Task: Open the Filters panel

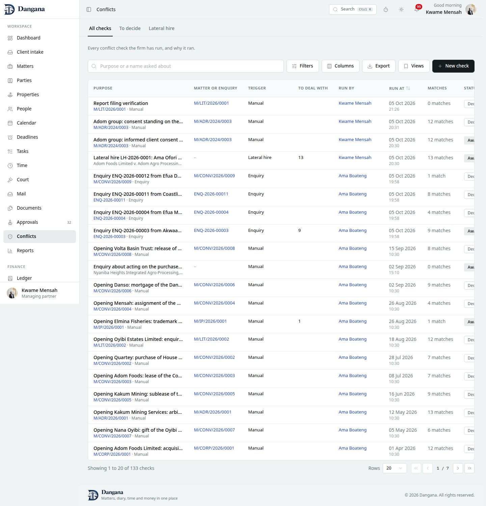Action: click(x=302, y=66)
